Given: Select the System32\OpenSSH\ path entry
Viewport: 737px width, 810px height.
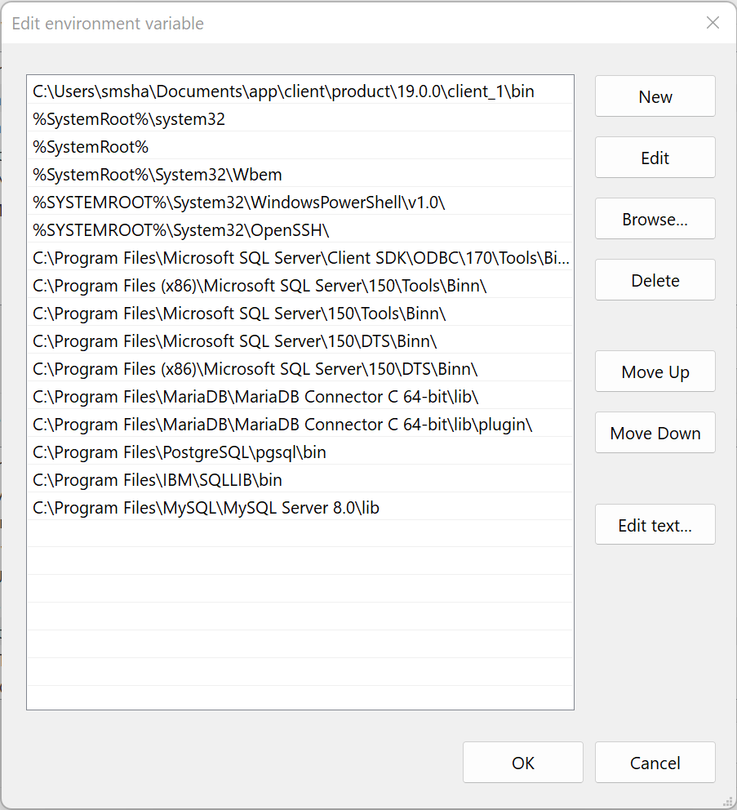Looking at the screenshot, I should (300, 230).
